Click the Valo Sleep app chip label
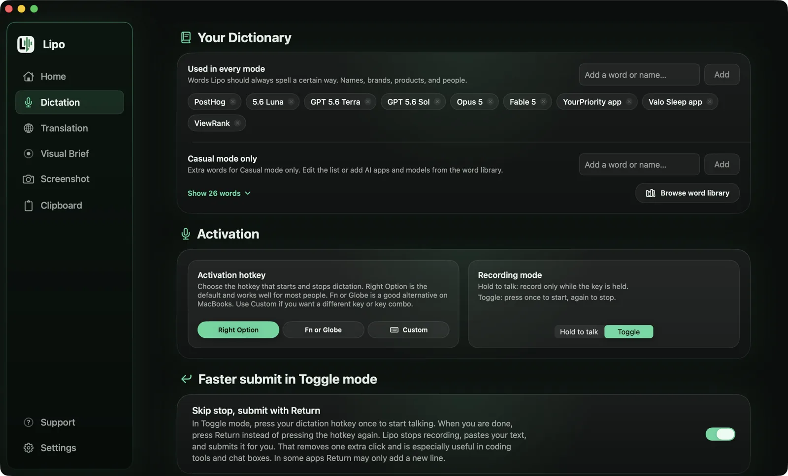This screenshot has height=476, width=788. pyautogui.click(x=675, y=102)
